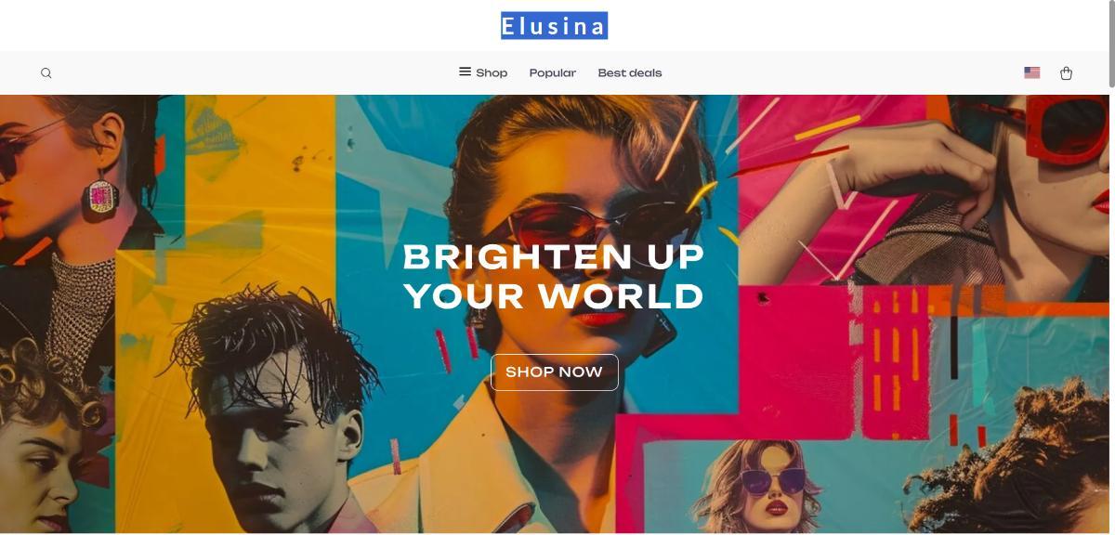Click the page's vertical scrollbar thumb
The height and width of the screenshot is (535, 1115).
click(1111, 45)
